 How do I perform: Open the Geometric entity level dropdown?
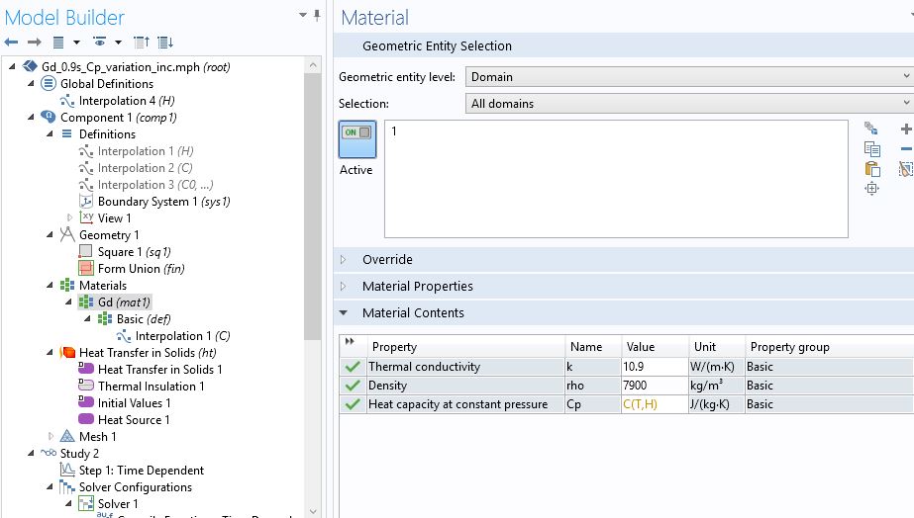(x=689, y=77)
